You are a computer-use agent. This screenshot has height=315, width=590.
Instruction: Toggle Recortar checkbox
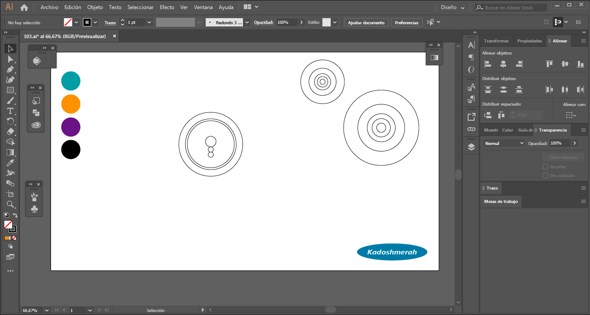[545, 167]
